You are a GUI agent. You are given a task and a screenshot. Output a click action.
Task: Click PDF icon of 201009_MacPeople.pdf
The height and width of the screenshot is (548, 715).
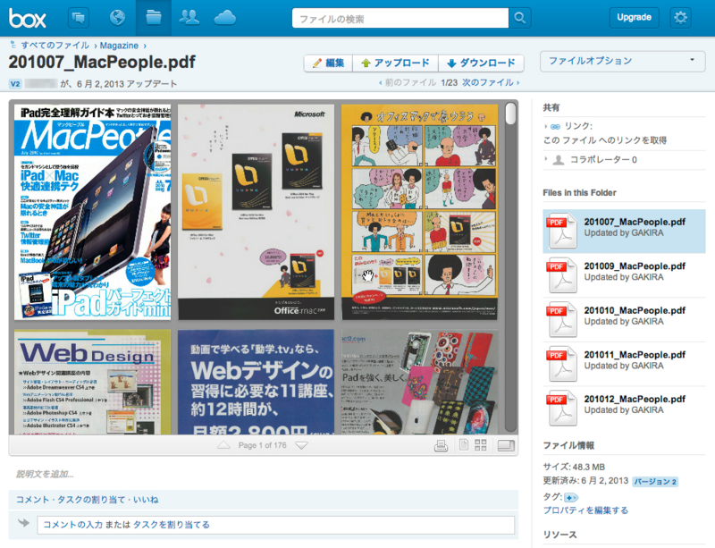(x=561, y=275)
